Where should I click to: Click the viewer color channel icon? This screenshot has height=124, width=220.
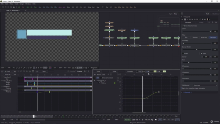tap(50, 68)
